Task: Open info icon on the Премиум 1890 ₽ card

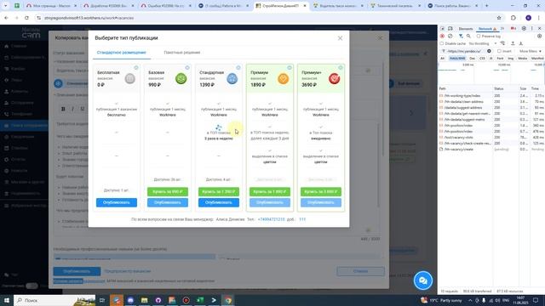Action: coord(290,68)
